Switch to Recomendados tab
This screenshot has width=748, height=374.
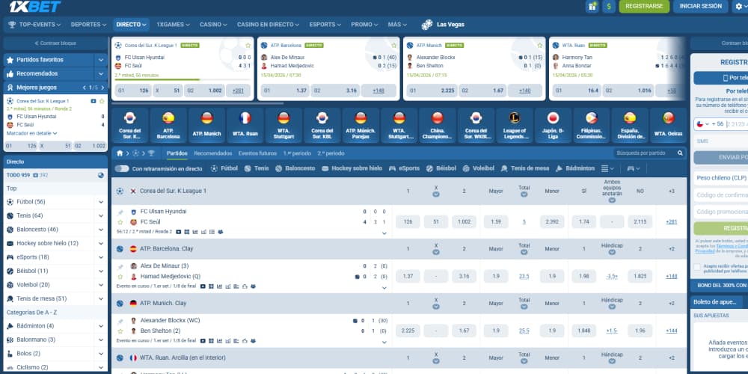click(x=212, y=153)
